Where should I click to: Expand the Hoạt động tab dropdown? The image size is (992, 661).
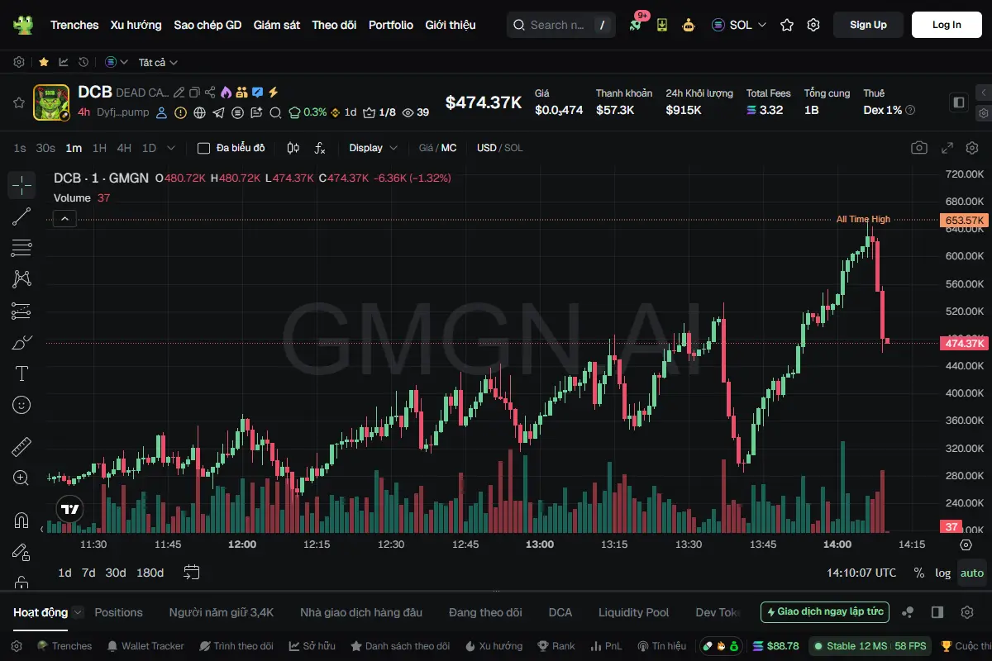point(78,612)
